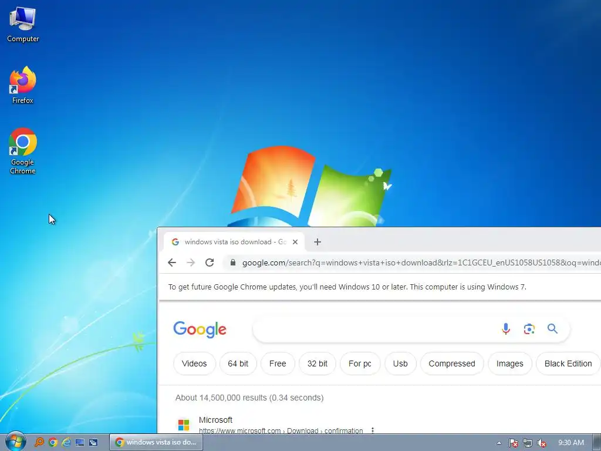Open a new Chrome tab
Viewport: 601px width, 451px height.
318,242
